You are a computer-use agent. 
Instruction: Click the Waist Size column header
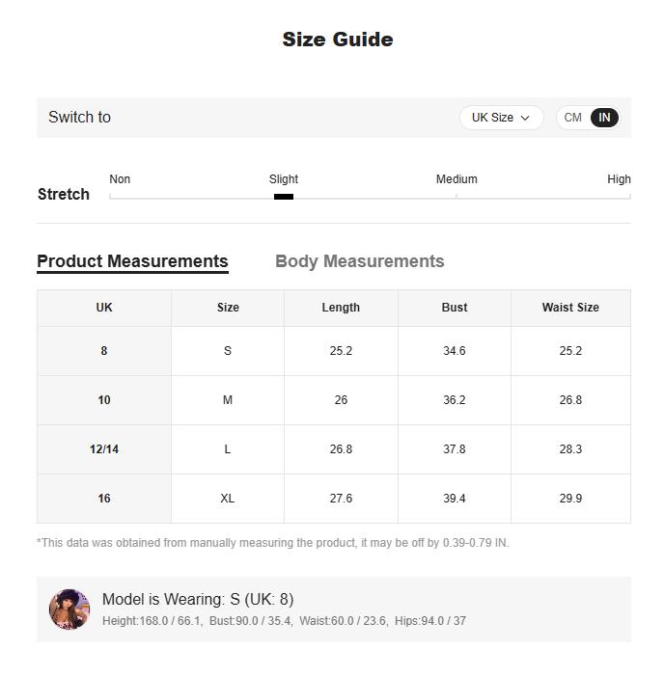pos(570,308)
